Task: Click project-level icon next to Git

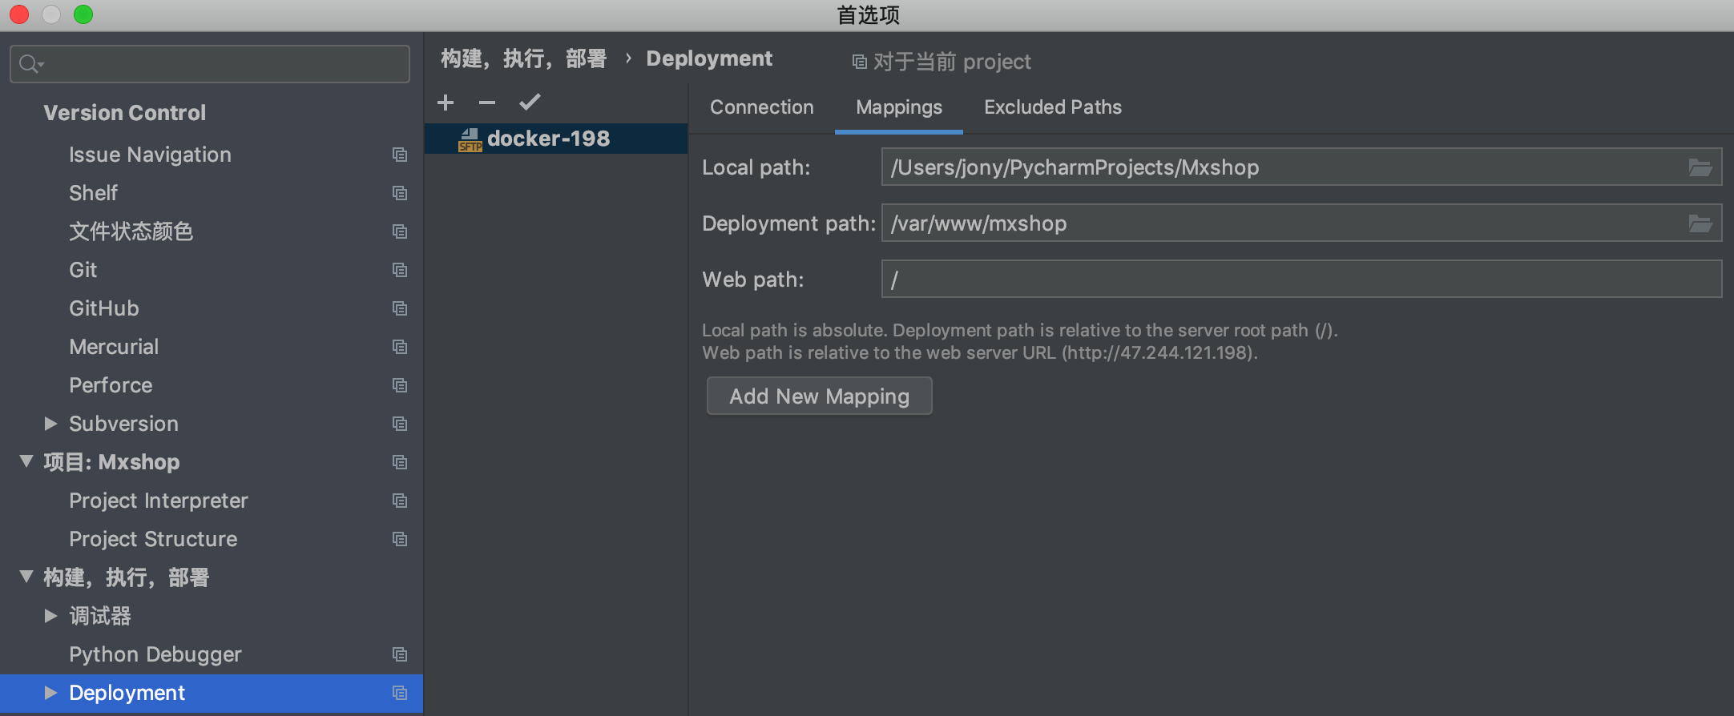Action: 400,270
